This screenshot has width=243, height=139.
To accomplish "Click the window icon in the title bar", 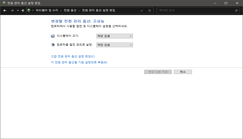I will pos(4,3).
